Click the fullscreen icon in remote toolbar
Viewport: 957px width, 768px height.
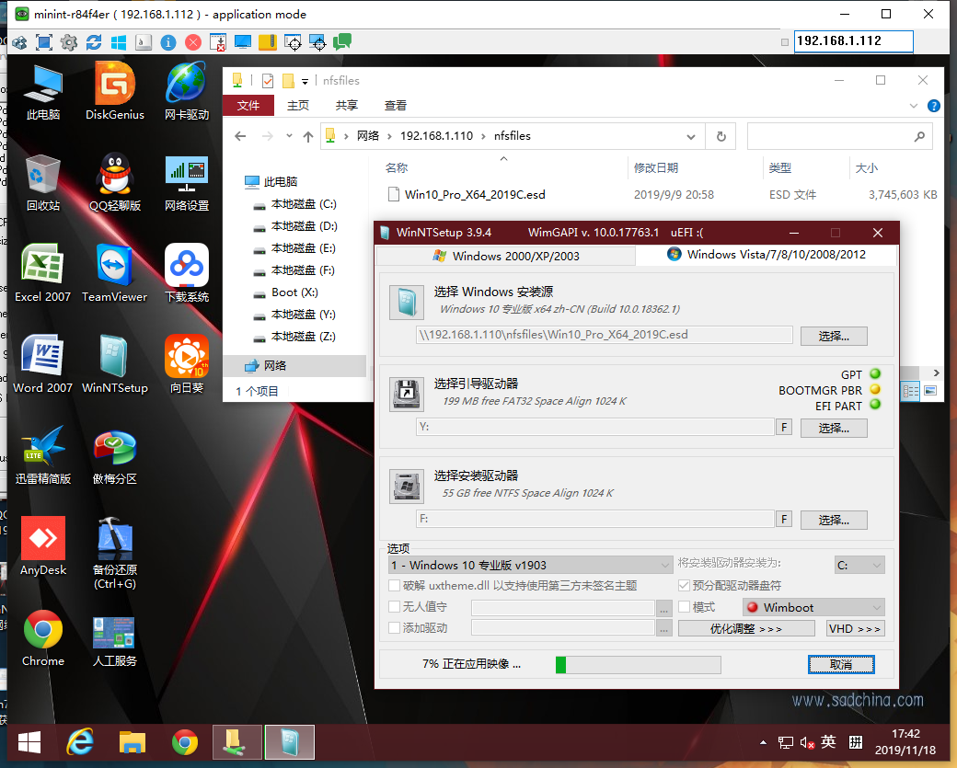tap(44, 42)
